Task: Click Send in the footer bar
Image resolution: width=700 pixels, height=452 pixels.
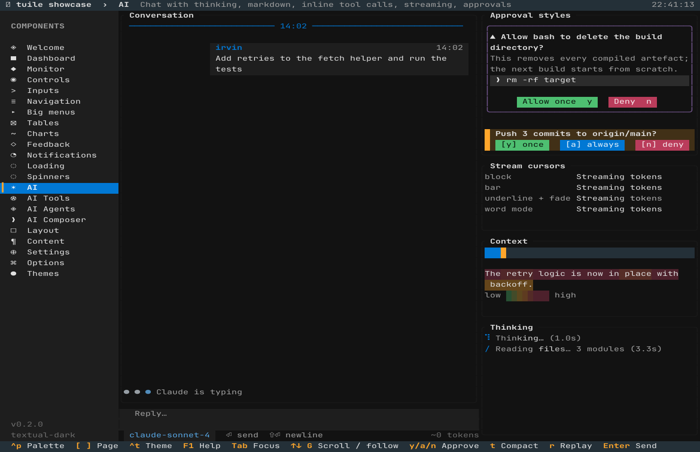Action: pos(630,446)
